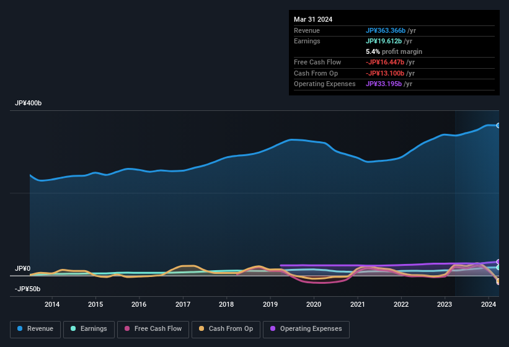Viewport: 509px width, 347px height.
Task: Click the purple Operating Expenses endpoint marker
Action: tap(498, 261)
